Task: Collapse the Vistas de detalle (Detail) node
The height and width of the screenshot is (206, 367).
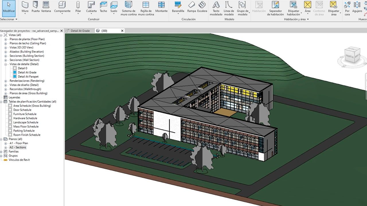Action: coord(6,64)
